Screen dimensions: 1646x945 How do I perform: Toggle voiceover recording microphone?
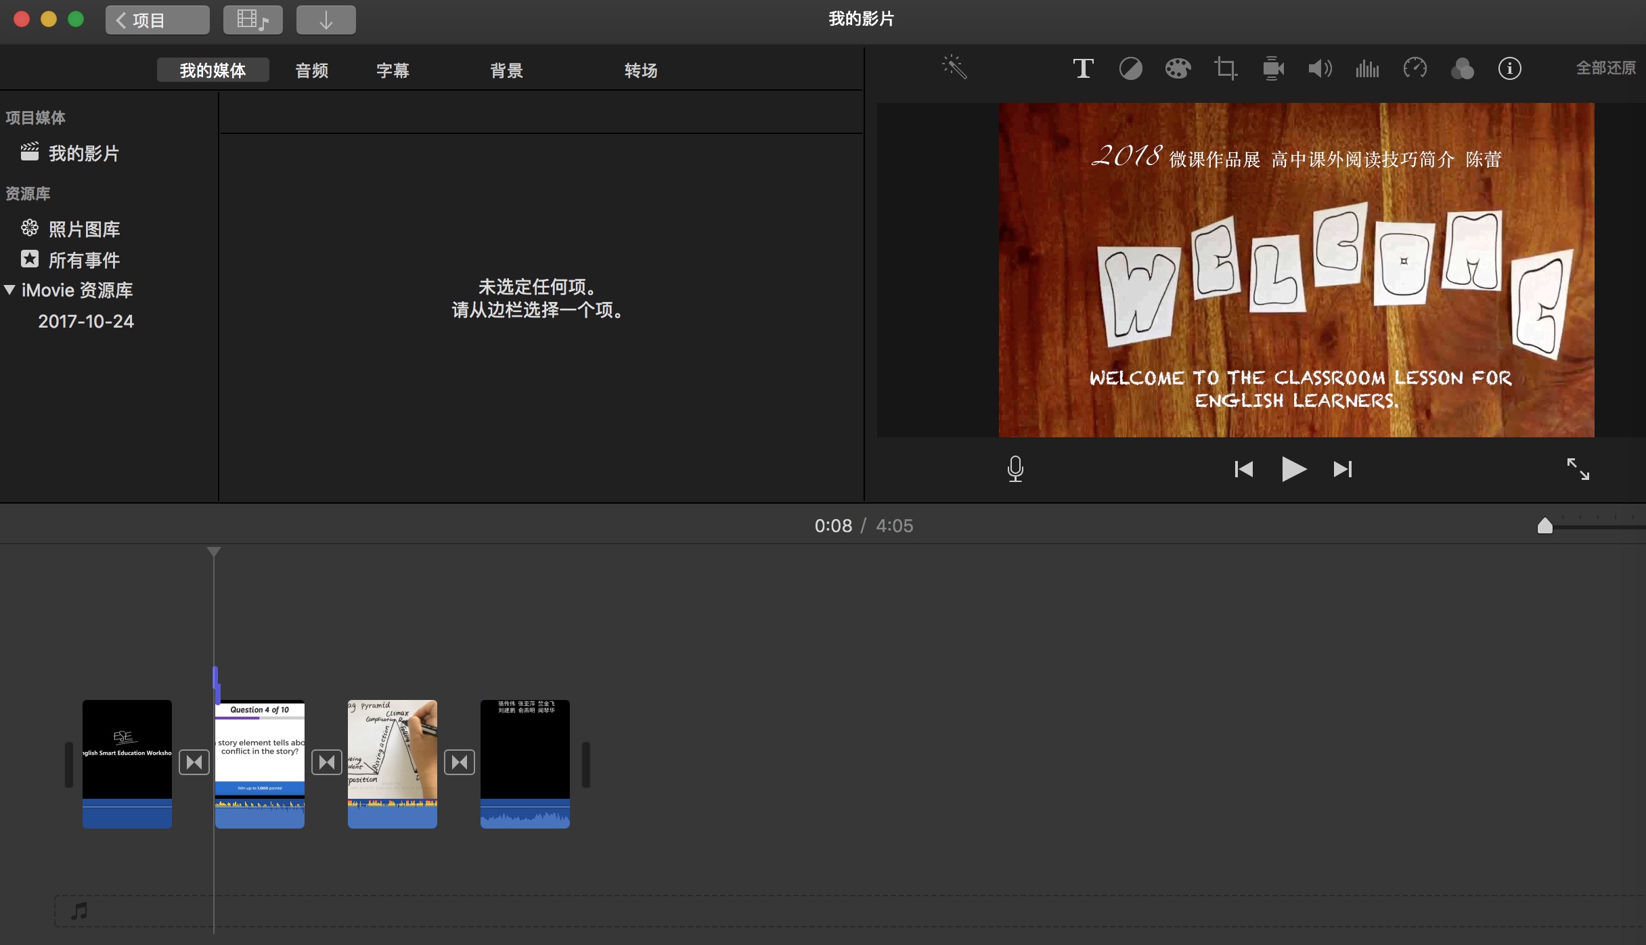pos(1015,468)
